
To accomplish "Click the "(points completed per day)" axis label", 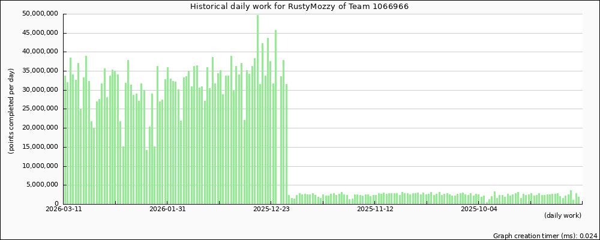I will point(11,110).
